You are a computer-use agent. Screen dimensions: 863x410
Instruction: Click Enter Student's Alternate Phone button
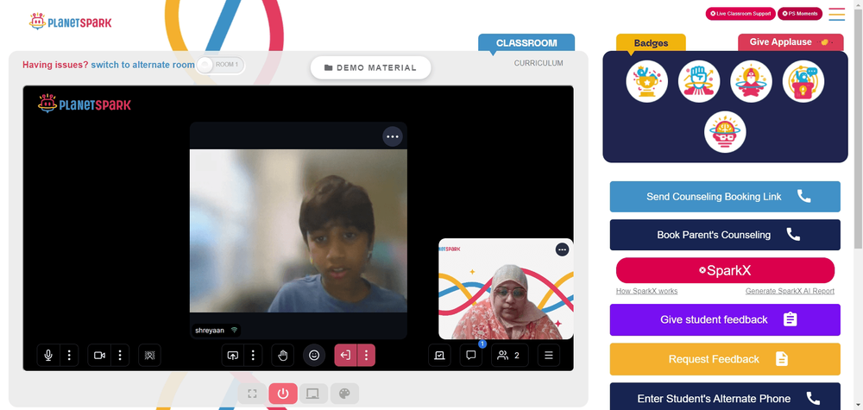pyautogui.click(x=725, y=396)
